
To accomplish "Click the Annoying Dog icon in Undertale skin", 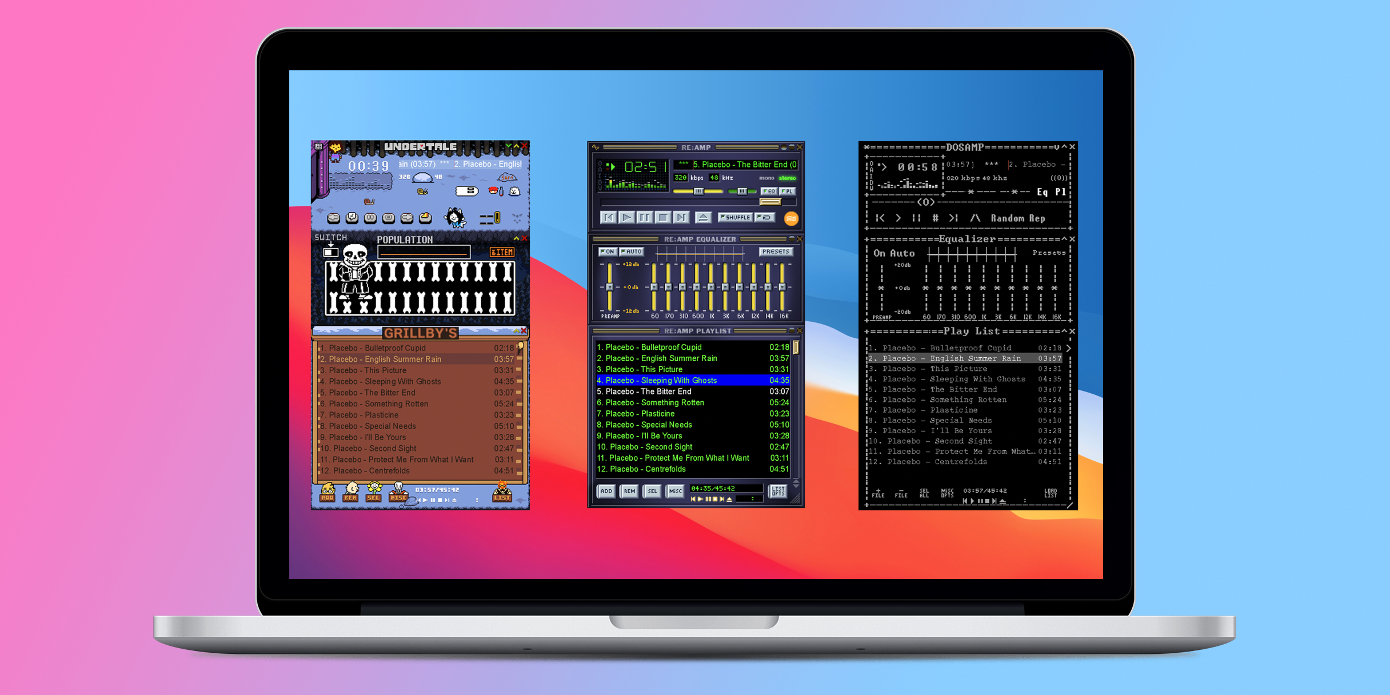I will point(514,191).
